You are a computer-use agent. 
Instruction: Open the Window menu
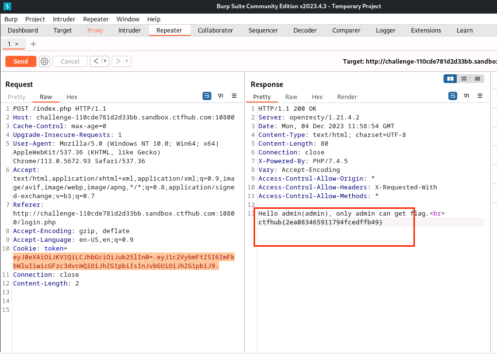pyautogui.click(x=128, y=19)
